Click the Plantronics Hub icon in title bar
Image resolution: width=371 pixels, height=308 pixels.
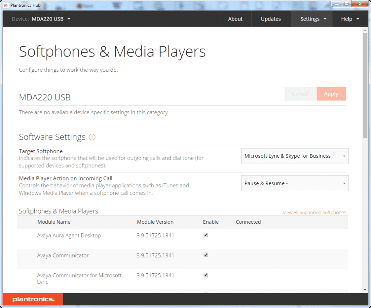click(5, 5)
